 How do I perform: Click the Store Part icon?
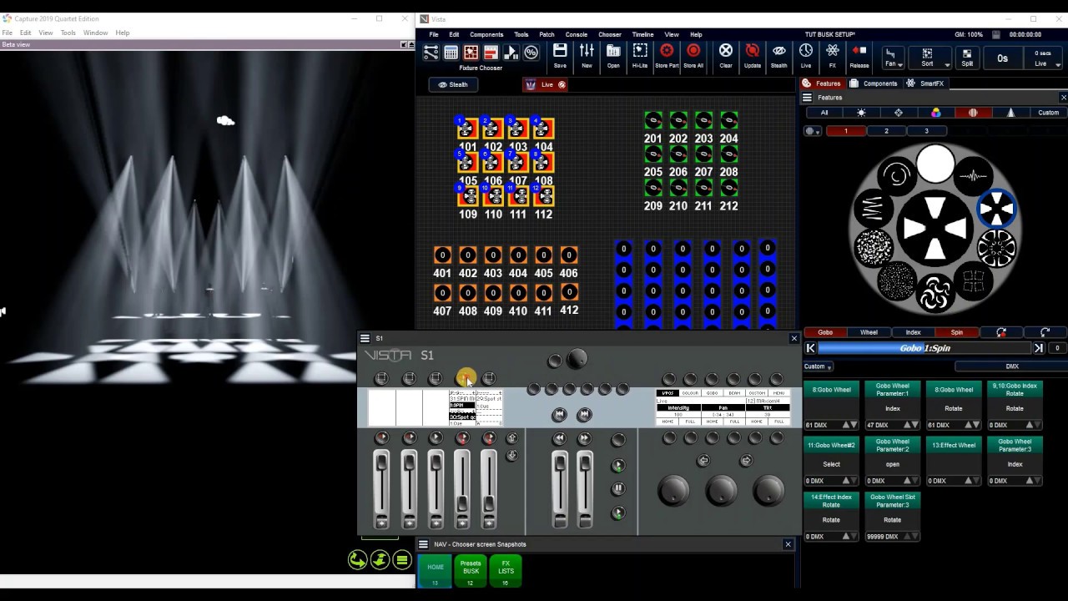coord(667,56)
